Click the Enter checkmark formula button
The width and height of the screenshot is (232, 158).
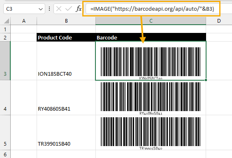[68, 9]
